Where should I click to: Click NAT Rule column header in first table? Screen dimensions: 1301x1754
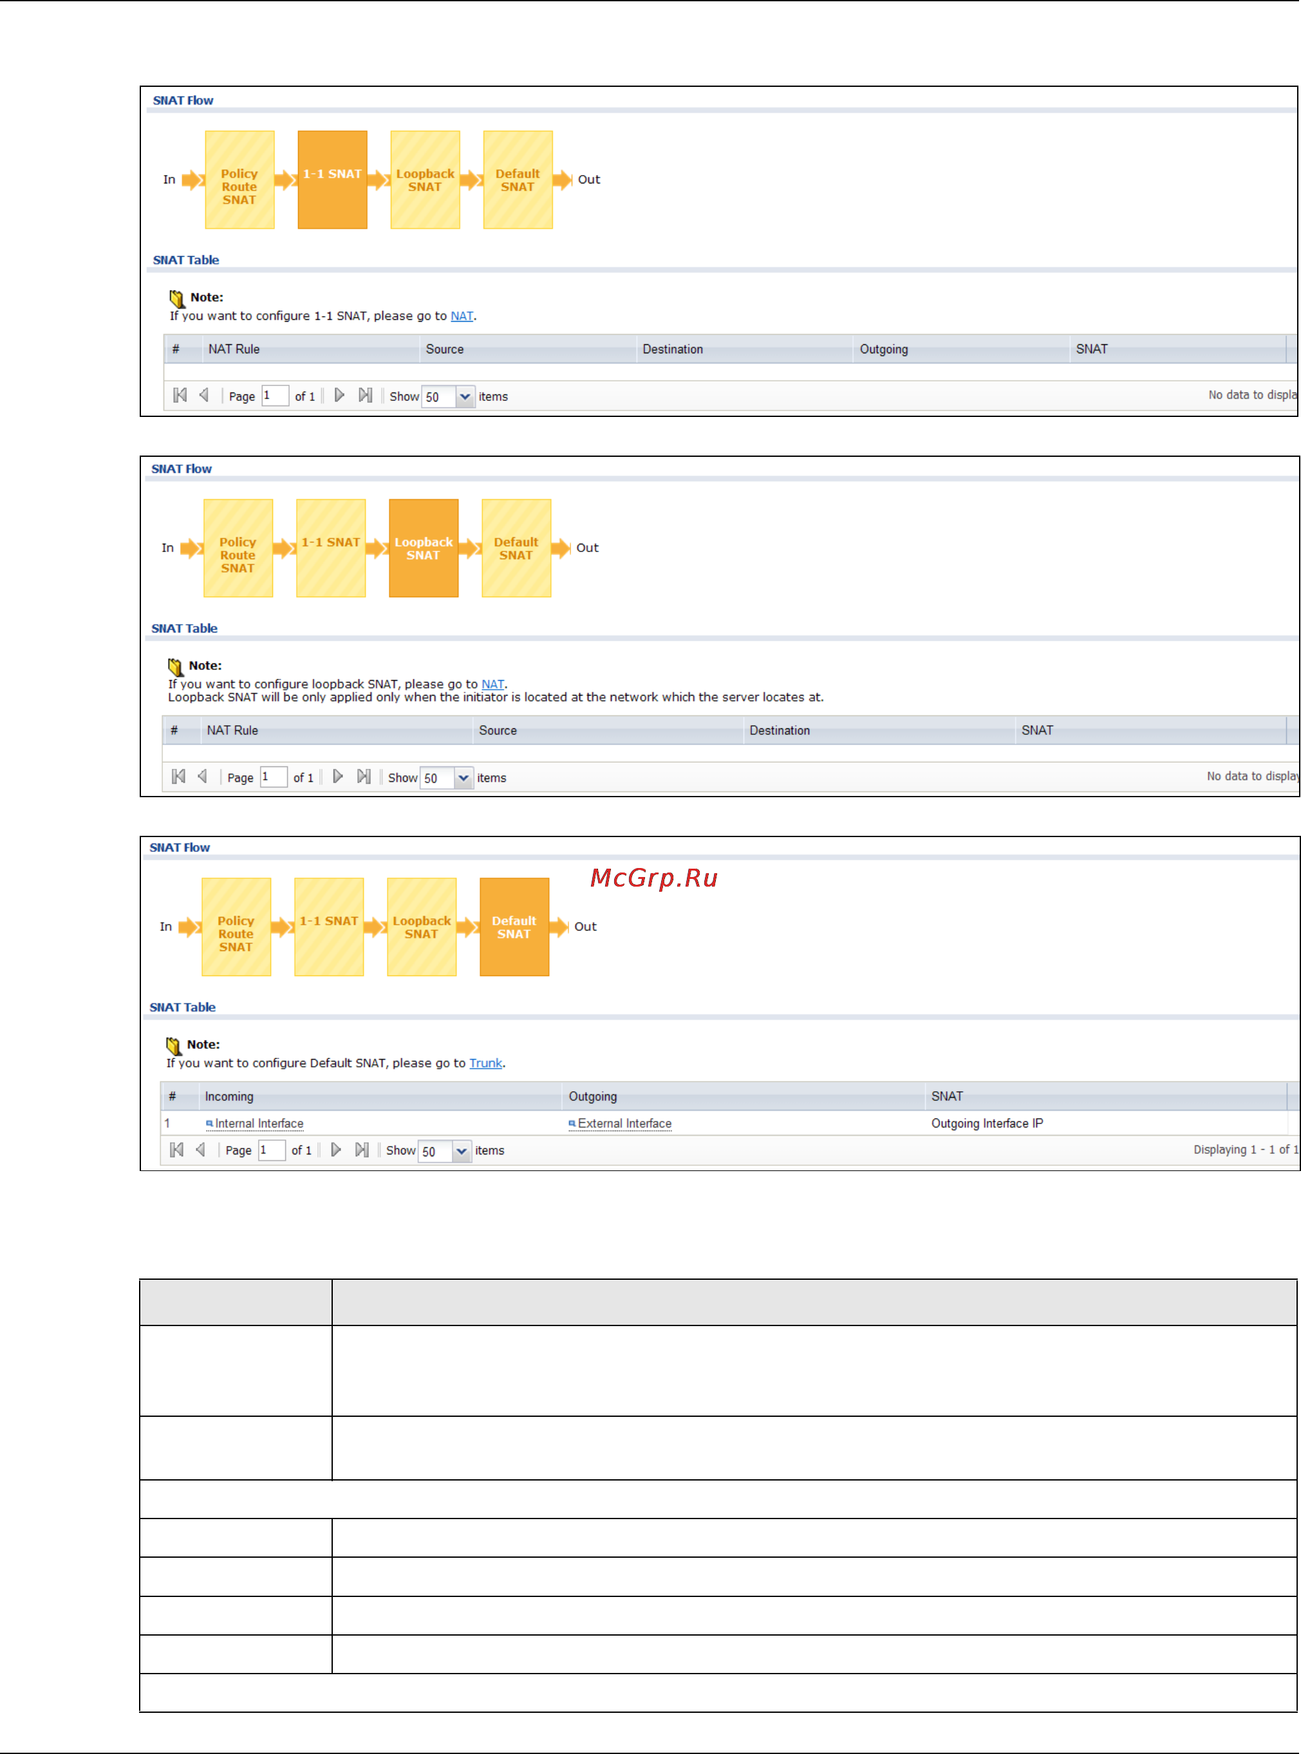pyautogui.click(x=310, y=349)
